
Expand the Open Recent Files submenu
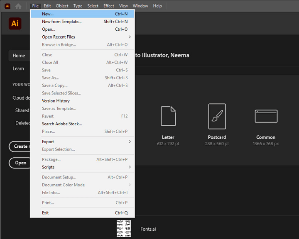(82, 37)
